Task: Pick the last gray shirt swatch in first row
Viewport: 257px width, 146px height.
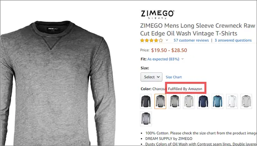Action: [246, 101]
